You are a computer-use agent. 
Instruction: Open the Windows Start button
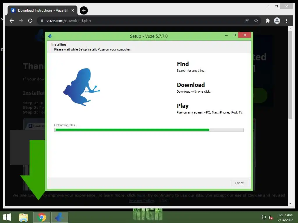[x=7, y=217]
